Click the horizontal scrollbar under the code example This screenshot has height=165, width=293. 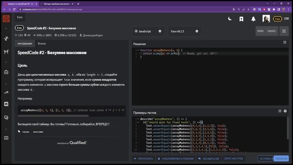pos(53,116)
